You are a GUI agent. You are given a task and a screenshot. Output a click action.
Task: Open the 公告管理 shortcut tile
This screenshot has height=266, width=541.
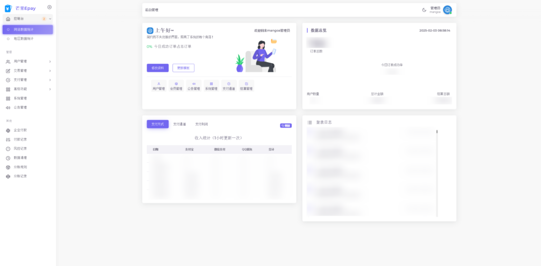(x=193, y=86)
